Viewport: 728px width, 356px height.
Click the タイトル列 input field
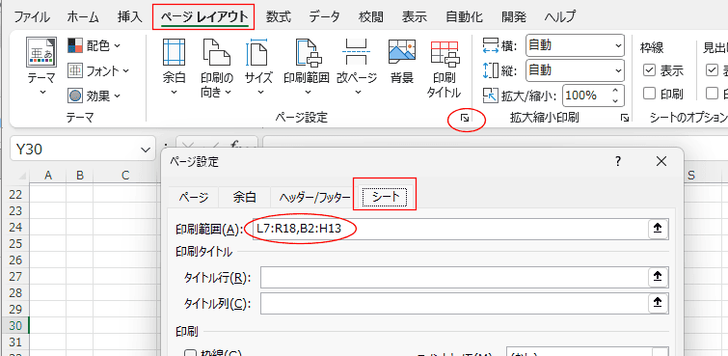coord(453,304)
